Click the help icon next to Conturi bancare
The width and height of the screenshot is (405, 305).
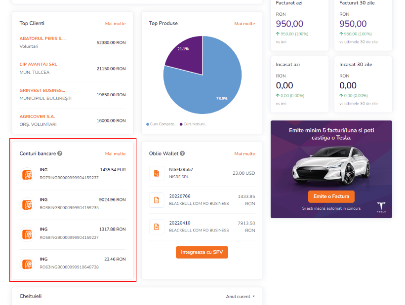[60, 153]
